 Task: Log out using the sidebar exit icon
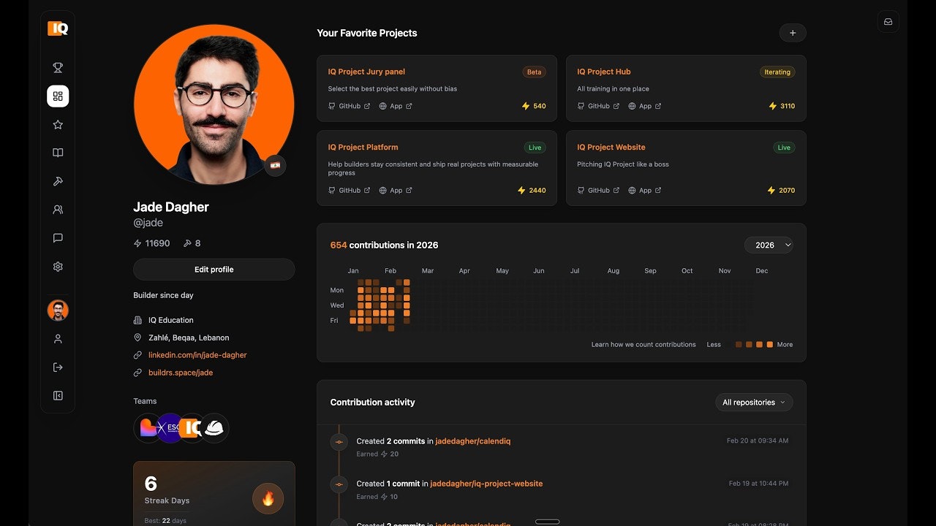click(58, 367)
